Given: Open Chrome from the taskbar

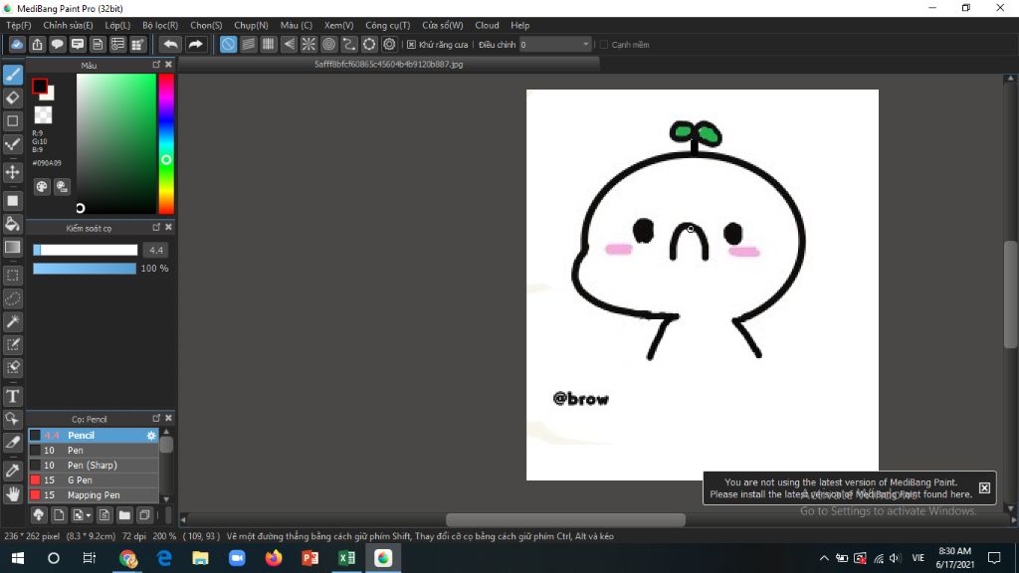Looking at the screenshot, I should 128,558.
